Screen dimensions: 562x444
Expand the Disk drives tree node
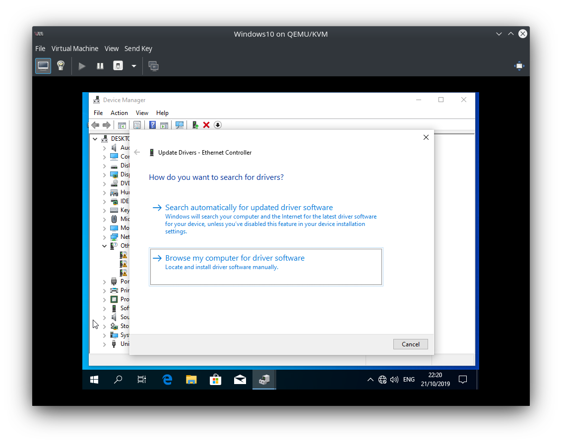tap(104, 166)
